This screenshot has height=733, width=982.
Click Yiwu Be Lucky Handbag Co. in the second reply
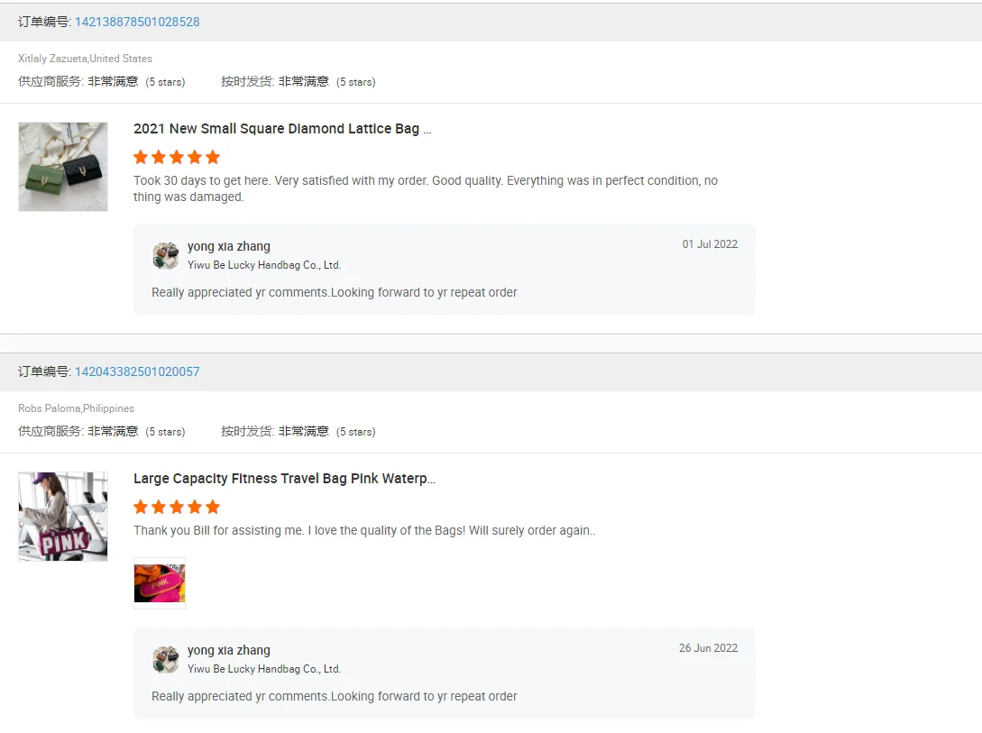tap(264, 669)
